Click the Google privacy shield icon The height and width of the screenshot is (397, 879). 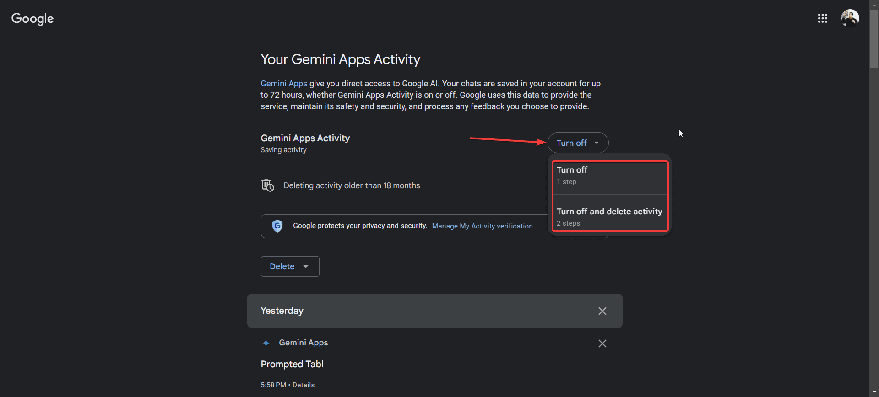pyautogui.click(x=277, y=226)
